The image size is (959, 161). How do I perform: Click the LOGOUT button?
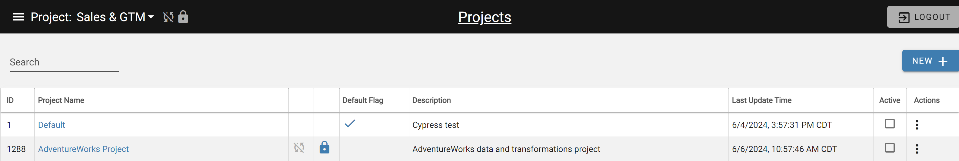pos(923,17)
